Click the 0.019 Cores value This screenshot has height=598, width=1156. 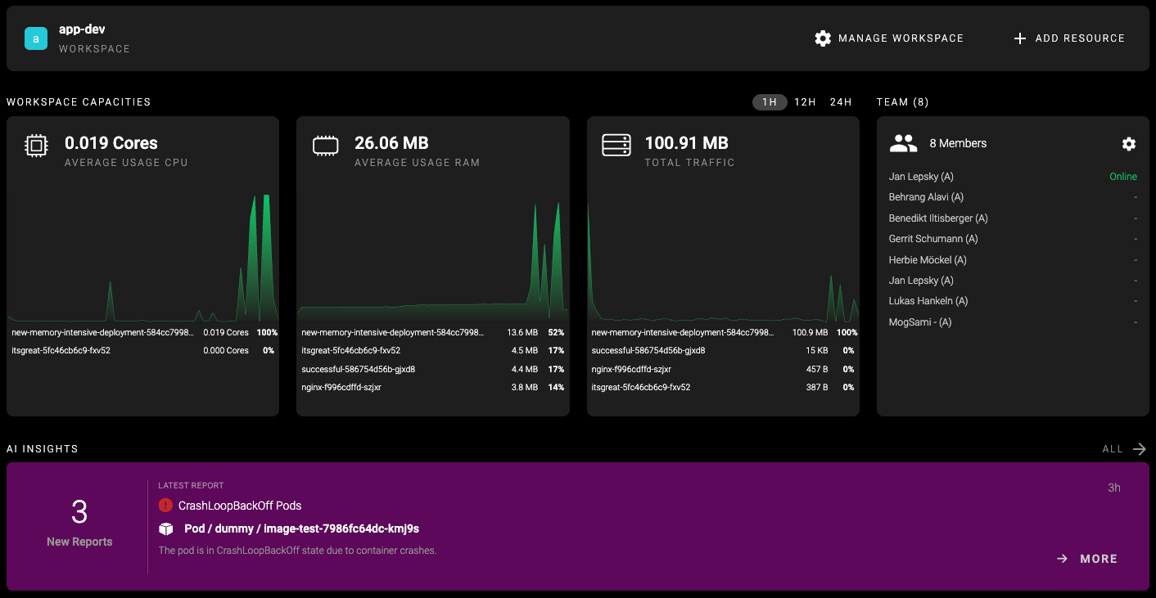pos(111,143)
